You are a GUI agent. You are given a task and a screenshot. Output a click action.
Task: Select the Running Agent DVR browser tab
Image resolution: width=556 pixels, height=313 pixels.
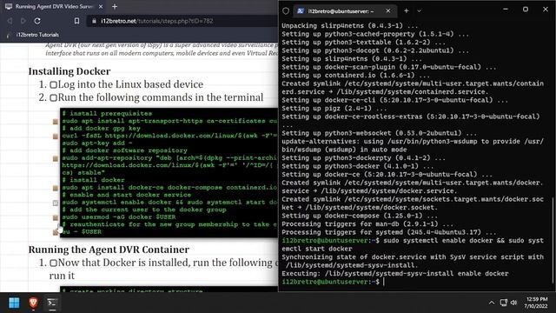pyautogui.click(x=53, y=6)
